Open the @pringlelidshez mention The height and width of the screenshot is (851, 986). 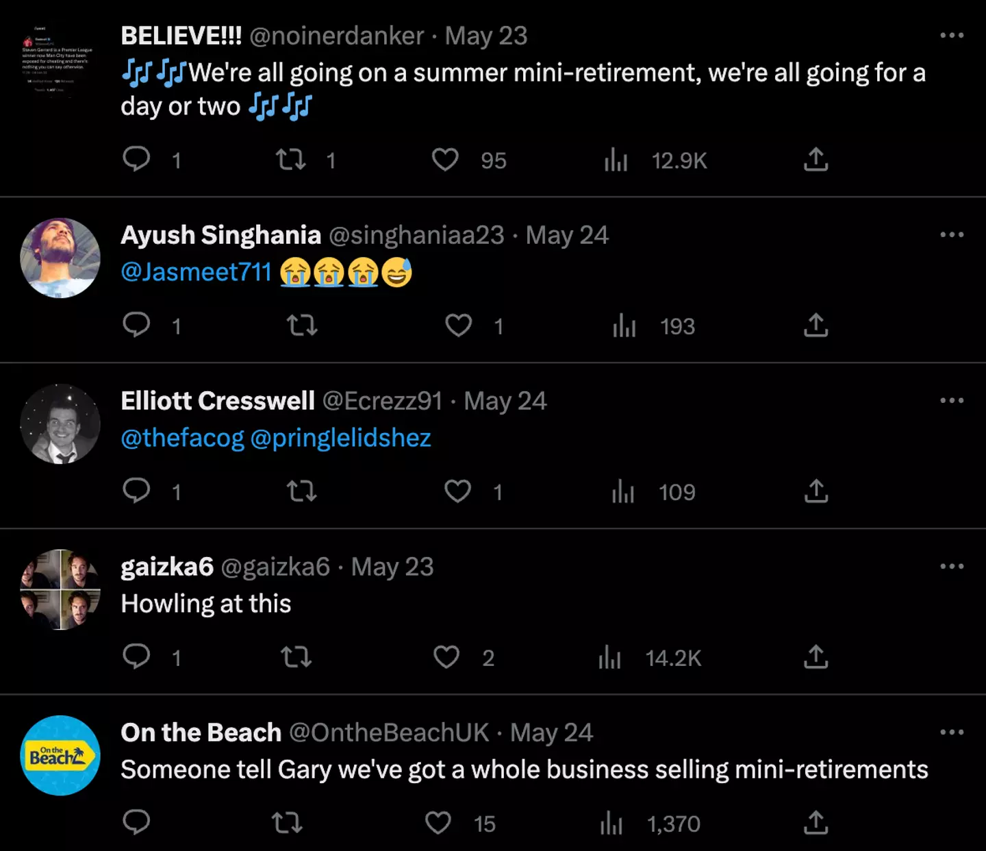[x=340, y=438]
